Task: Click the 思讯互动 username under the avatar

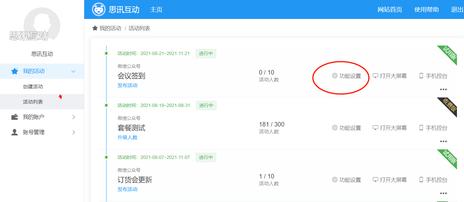Action: 42,54
